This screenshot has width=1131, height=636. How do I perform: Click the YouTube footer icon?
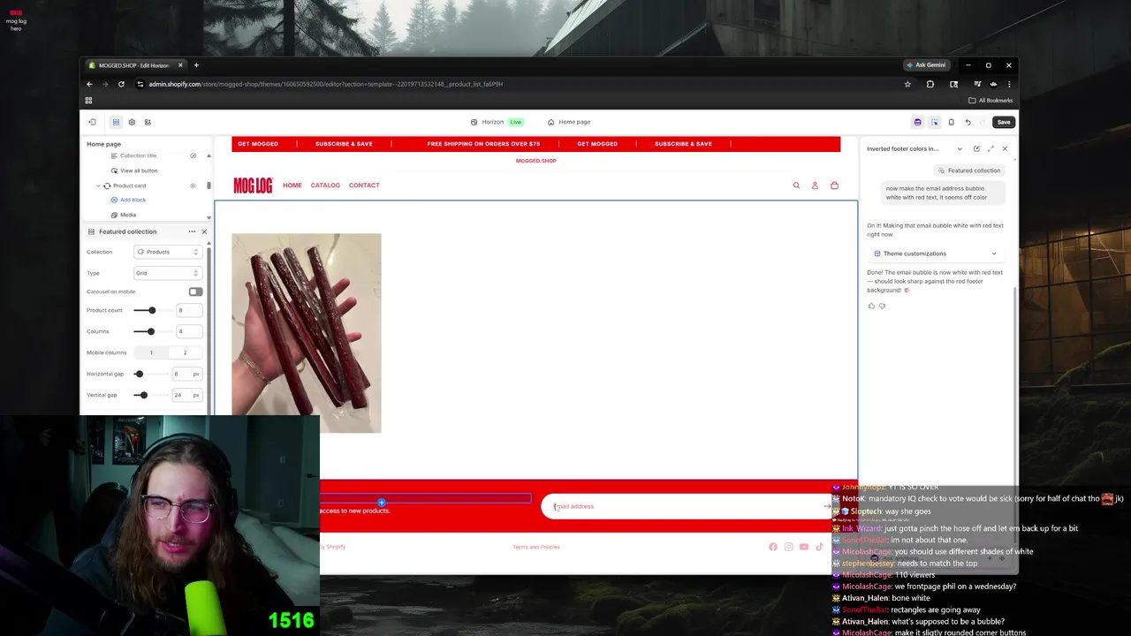[x=804, y=547]
